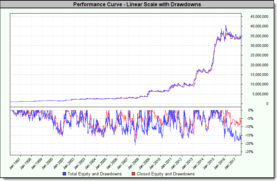Select the 'Total Equity and Drawdowns' legend label
The width and height of the screenshot is (277, 181).
point(95,174)
